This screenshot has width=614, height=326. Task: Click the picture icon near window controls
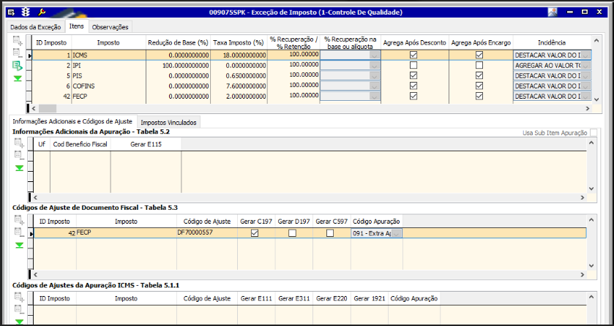pos(553,12)
